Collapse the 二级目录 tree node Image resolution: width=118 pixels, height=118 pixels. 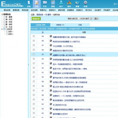tap(2, 29)
